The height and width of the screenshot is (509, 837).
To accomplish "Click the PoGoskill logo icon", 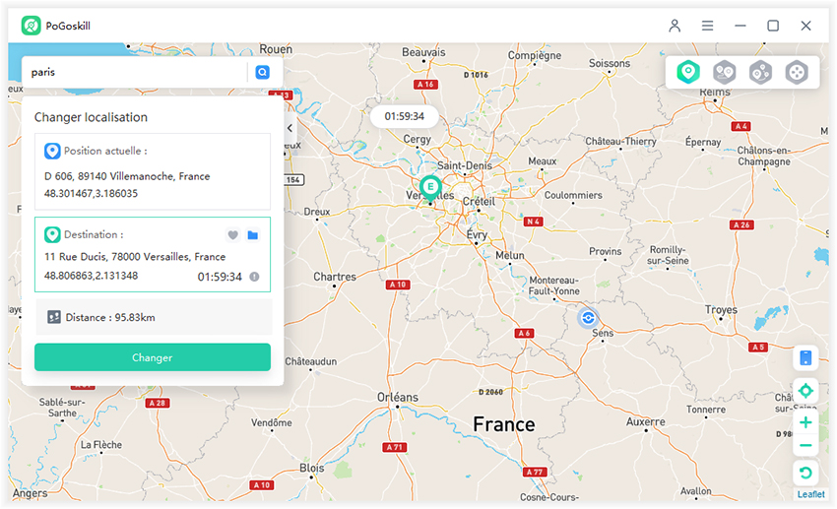I will tap(31, 25).
